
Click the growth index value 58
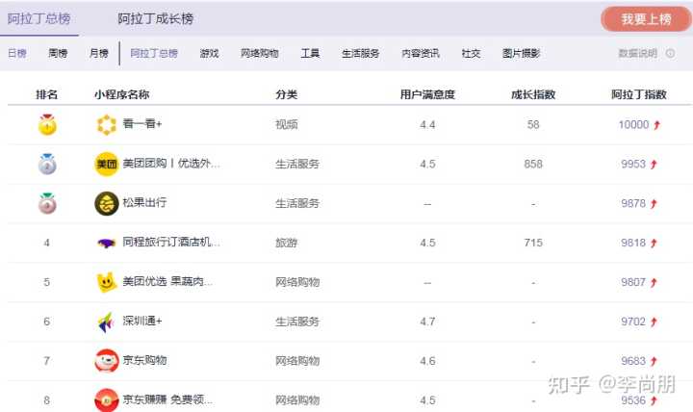pos(533,125)
